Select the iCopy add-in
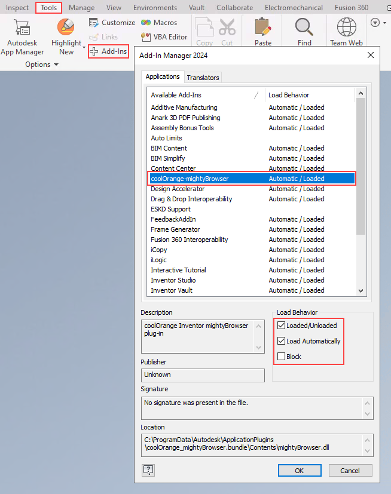 pyautogui.click(x=251, y=250)
